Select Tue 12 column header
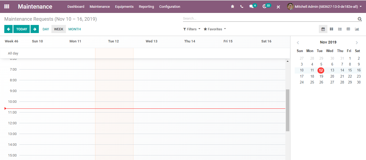Viewport: 366px width, 160px height. coord(113,41)
